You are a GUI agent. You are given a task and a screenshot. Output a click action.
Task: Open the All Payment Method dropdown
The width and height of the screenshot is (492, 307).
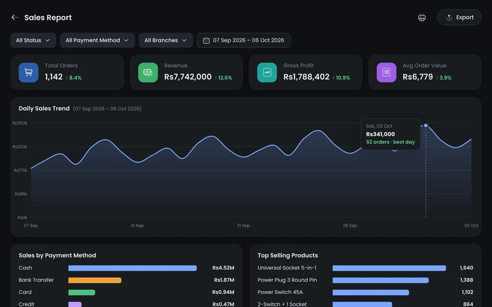click(x=97, y=40)
